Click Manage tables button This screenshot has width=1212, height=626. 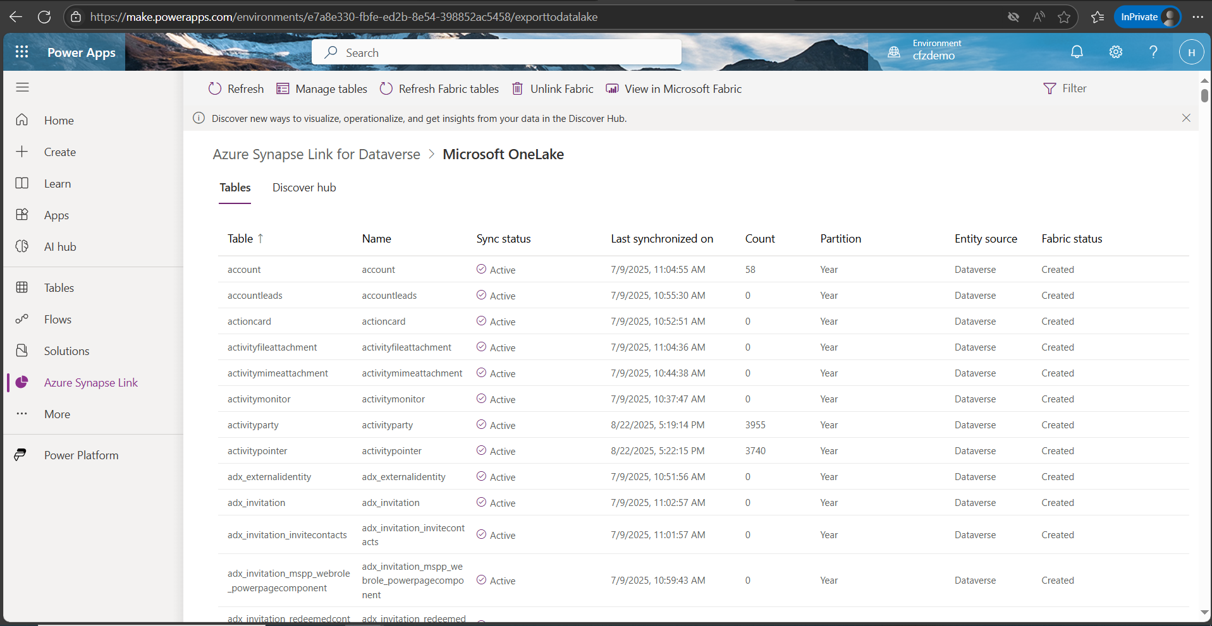(322, 89)
